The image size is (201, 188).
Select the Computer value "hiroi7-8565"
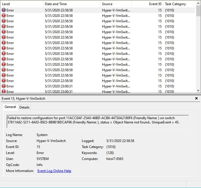click(x=115, y=159)
